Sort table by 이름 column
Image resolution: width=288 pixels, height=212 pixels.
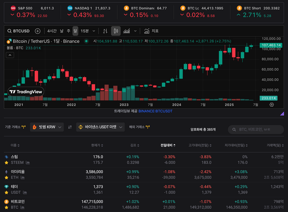point(15,145)
